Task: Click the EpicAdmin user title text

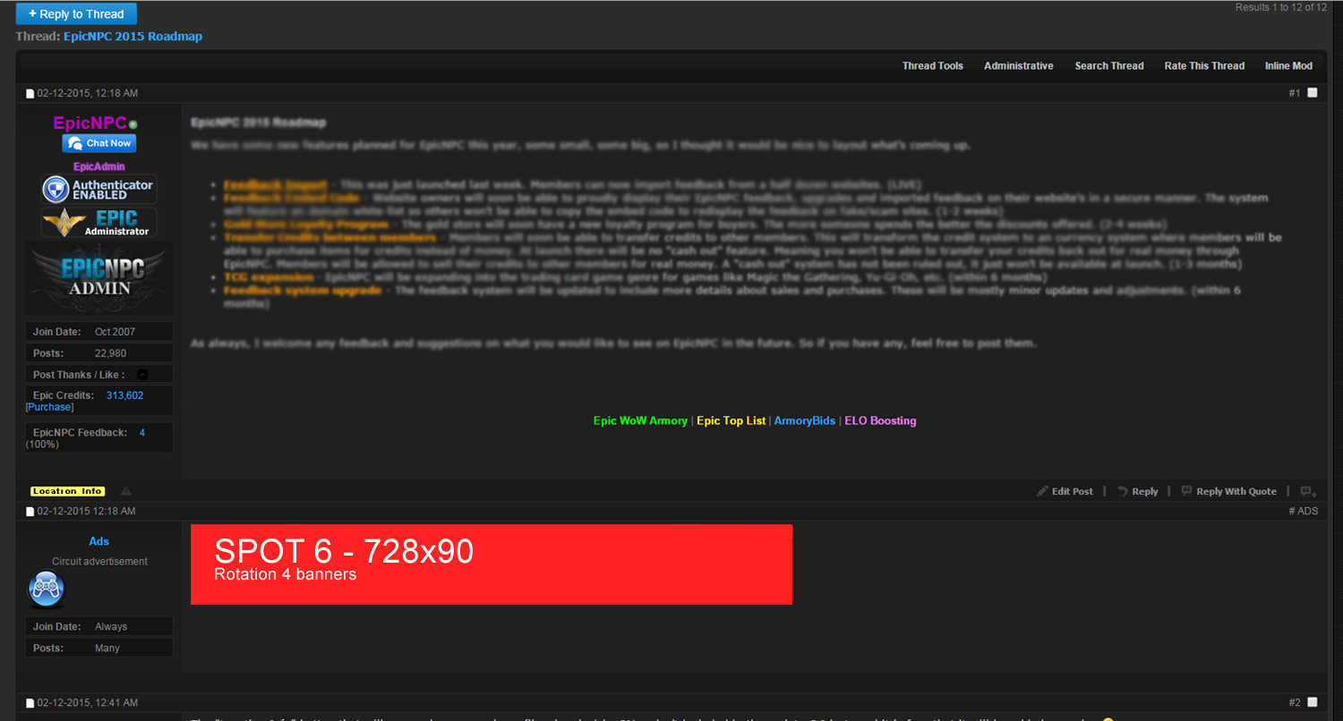Action: (99, 166)
